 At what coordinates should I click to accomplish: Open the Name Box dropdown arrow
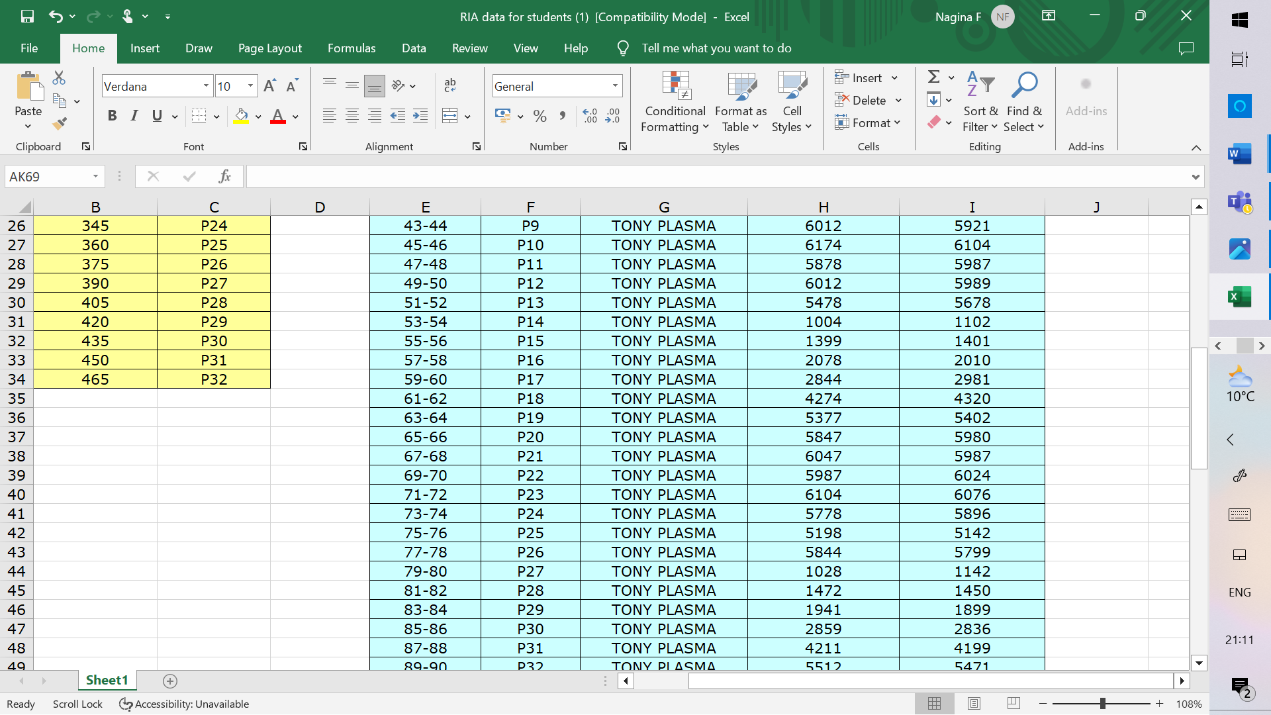click(95, 176)
